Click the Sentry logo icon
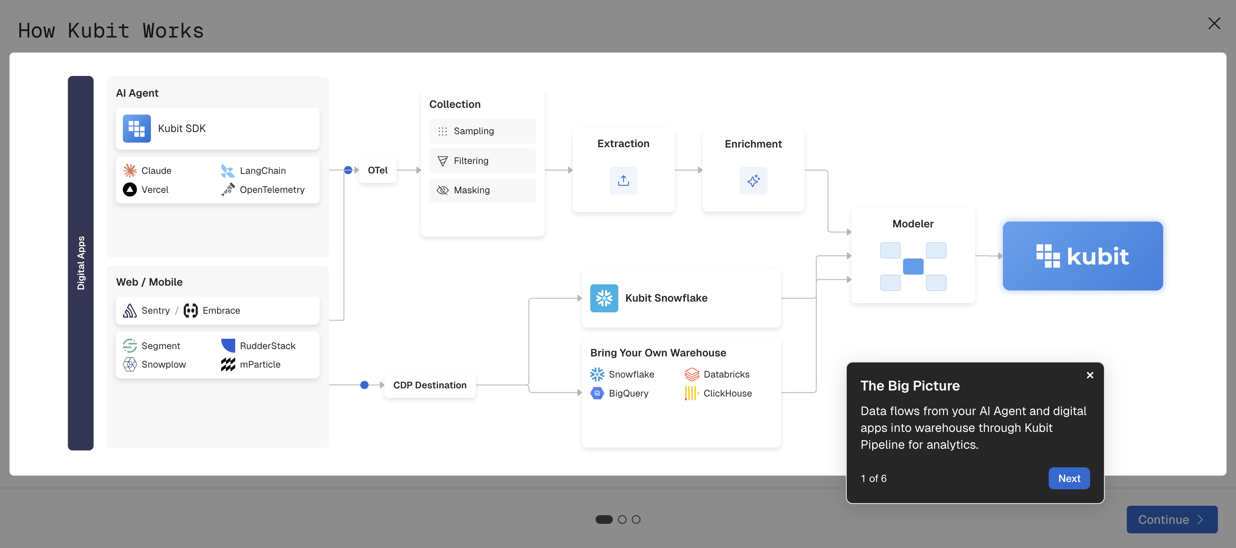Image resolution: width=1236 pixels, height=548 pixels. click(129, 311)
